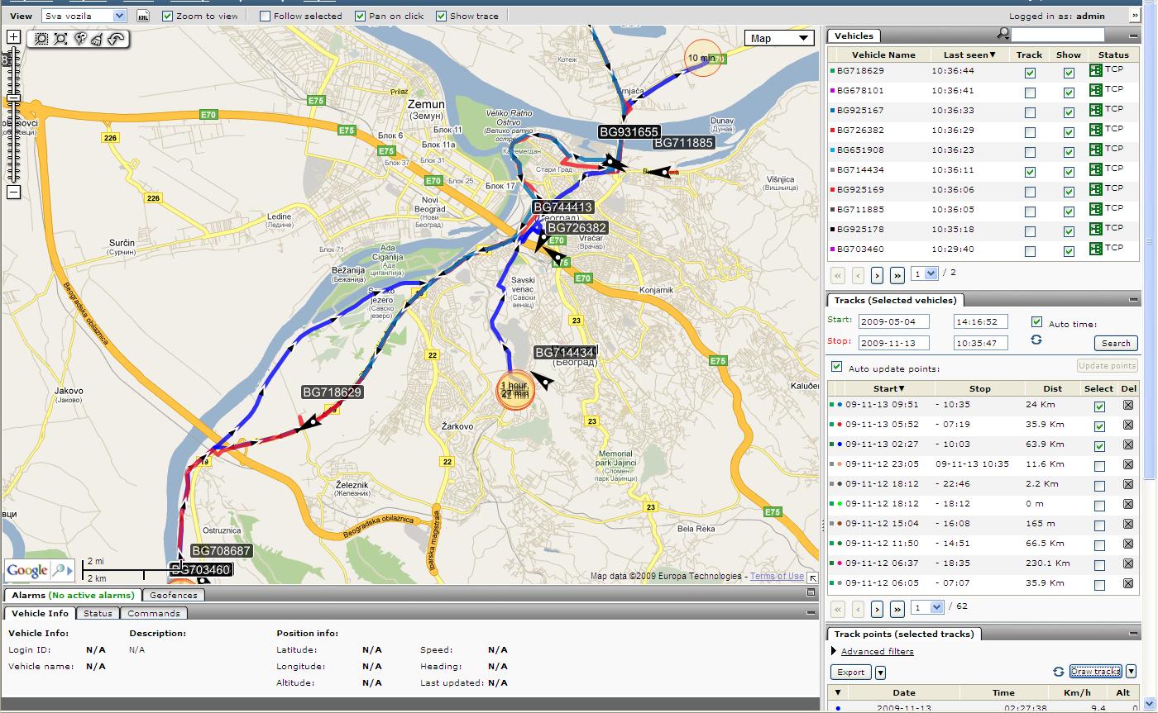Open the tracks page number dropdown
This screenshot has width=1158, height=713.
click(927, 607)
